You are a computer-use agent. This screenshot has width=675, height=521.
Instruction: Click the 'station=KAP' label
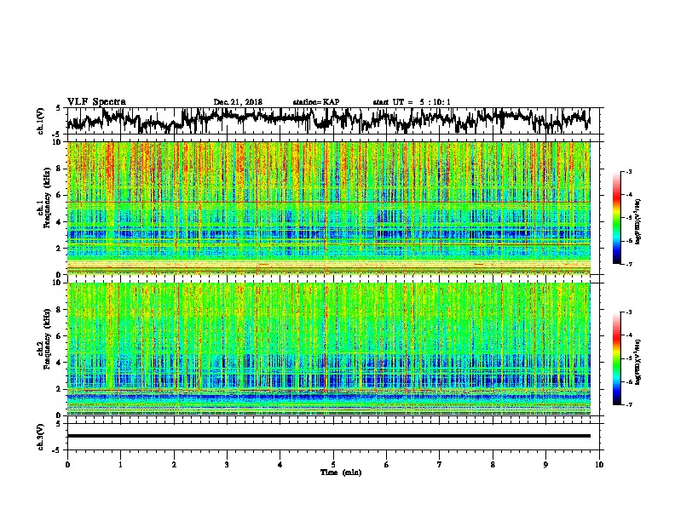point(316,102)
